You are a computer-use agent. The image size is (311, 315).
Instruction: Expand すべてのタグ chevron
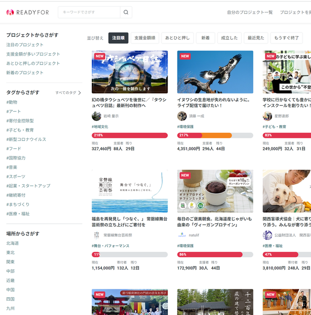pos(79,93)
